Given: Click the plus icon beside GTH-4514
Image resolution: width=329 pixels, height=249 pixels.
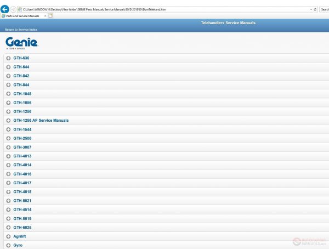Looking at the screenshot, I should point(8,210).
